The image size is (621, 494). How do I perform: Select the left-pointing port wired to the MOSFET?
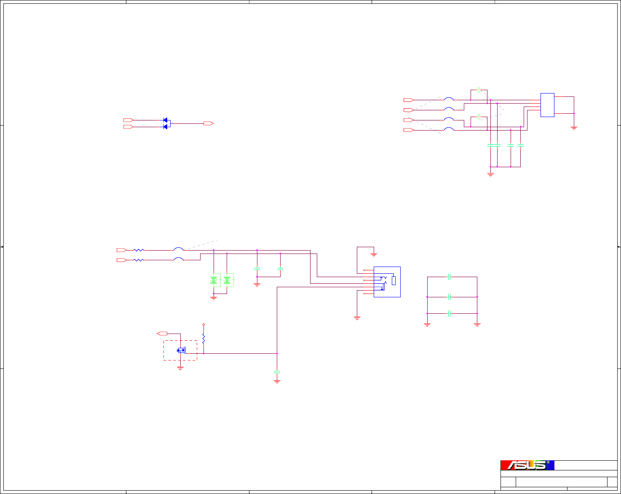pos(162,334)
